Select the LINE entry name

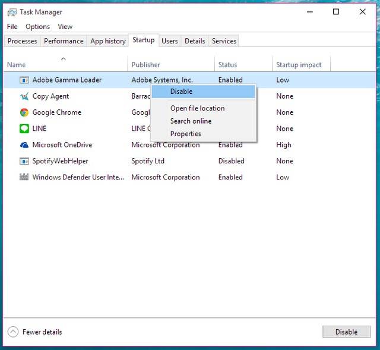39,128
